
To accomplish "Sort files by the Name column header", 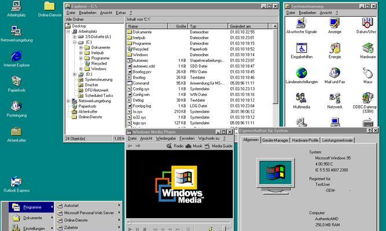I will [x=147, y=27].
